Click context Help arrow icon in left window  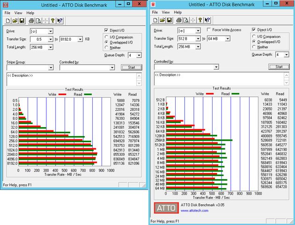[60, 21]
